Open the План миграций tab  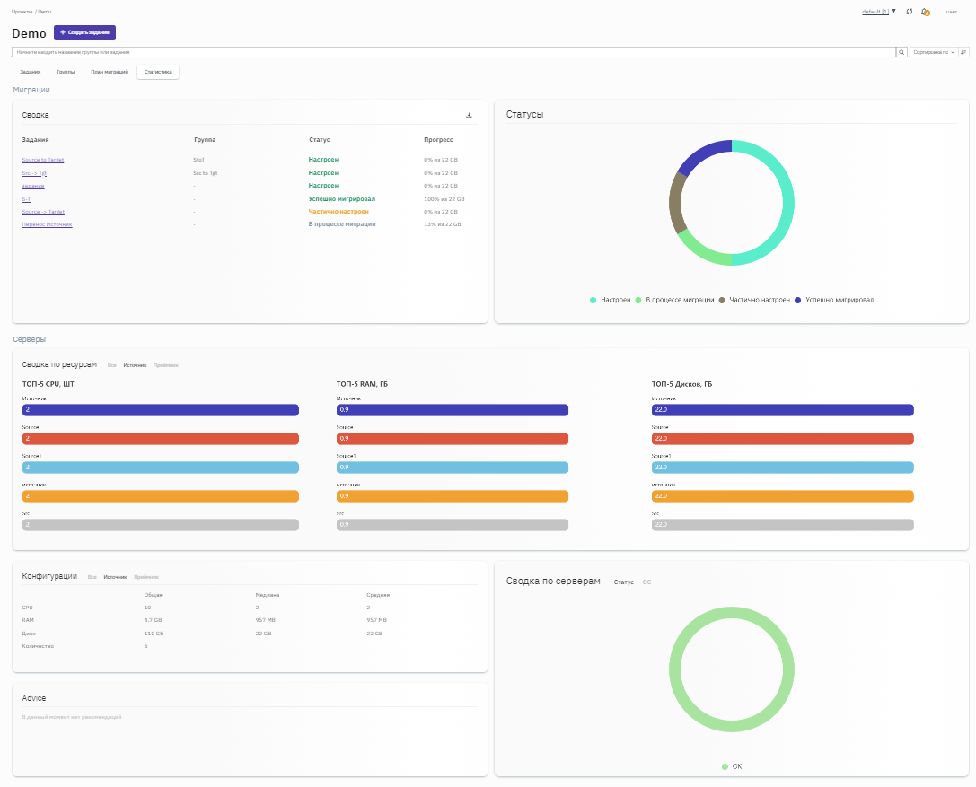(x=110, y=72)
